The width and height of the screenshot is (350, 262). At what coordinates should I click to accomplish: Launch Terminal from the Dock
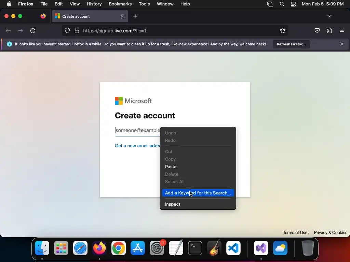pos(195,248)
